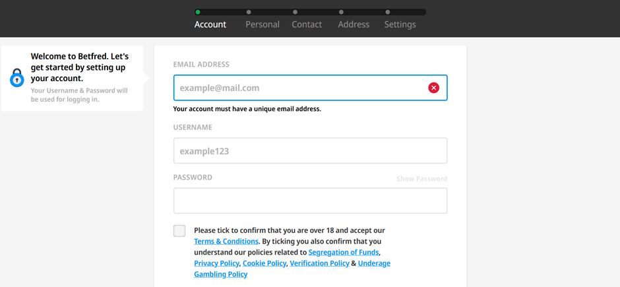
Task: Go to the Address step tab
Action: pyautogui.click(x=354, y=24)
